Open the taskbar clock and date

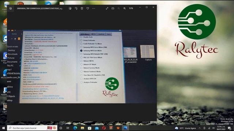221,128
